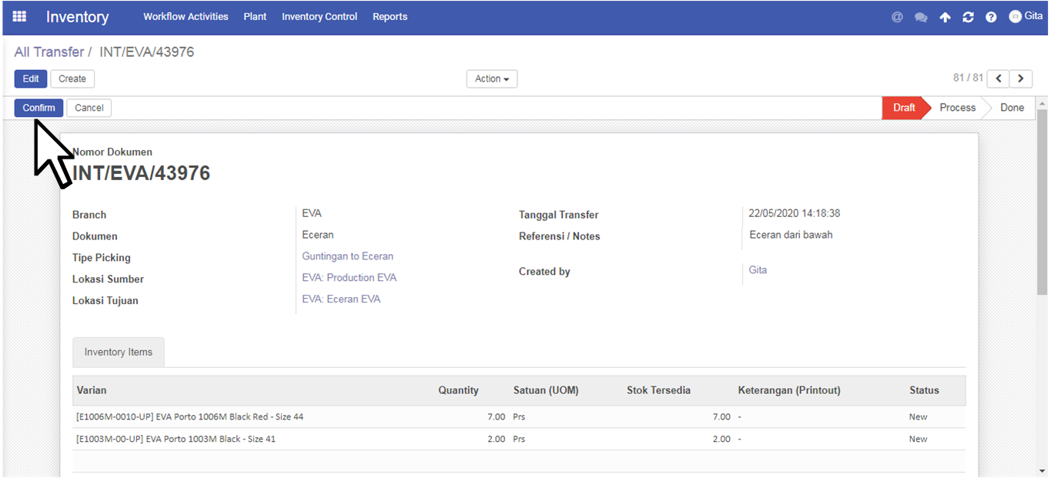Open the Guntingan to Eceran link
Screen dimensions: 1051x478
347,256
